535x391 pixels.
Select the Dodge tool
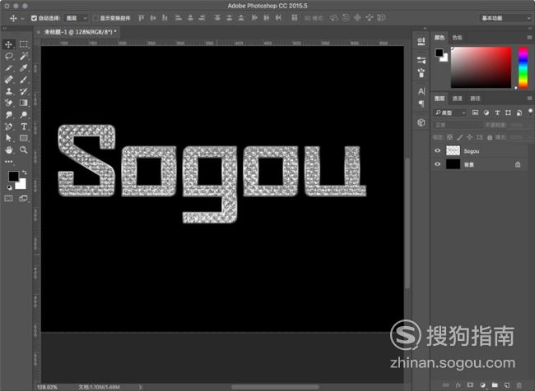click(x=24, y=115)
